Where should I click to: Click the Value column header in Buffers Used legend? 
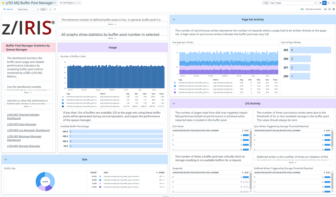click(161, 94)
